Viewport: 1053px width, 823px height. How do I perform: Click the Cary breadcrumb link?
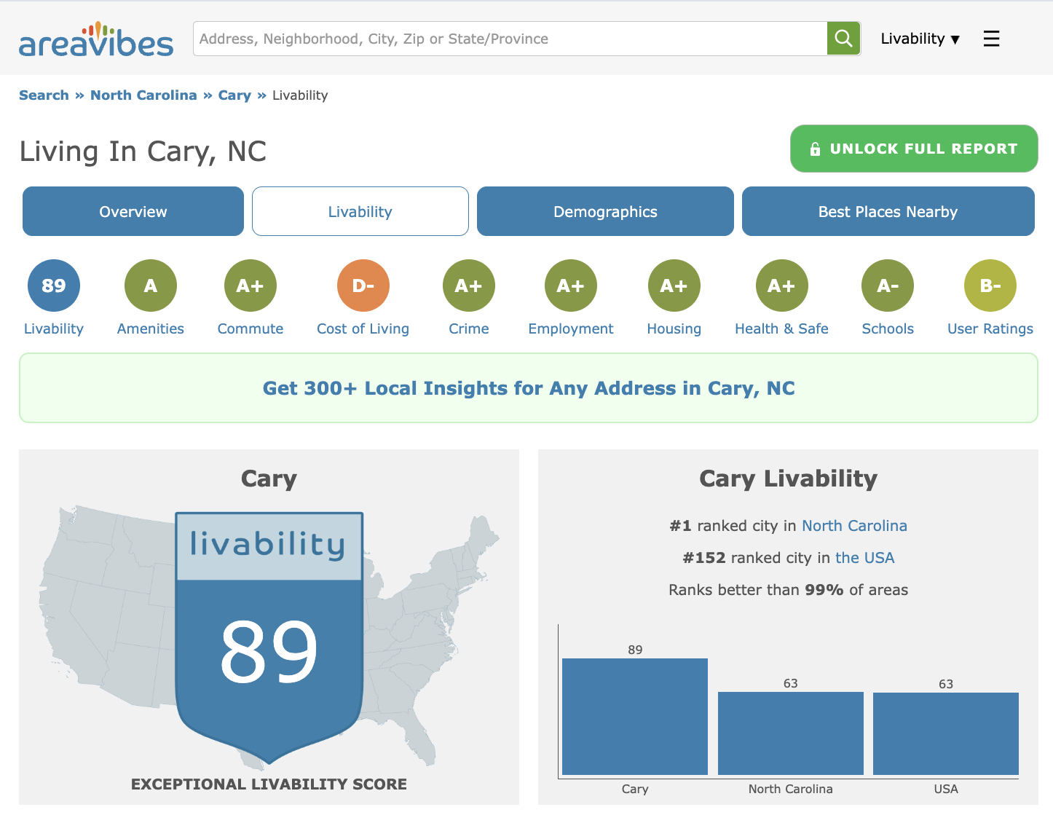click(x=234, y=95)
